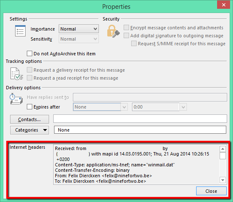This screenshot has width=233, height=202.
Task: Click the Have replies sent to field
Action: coord(150,97)
